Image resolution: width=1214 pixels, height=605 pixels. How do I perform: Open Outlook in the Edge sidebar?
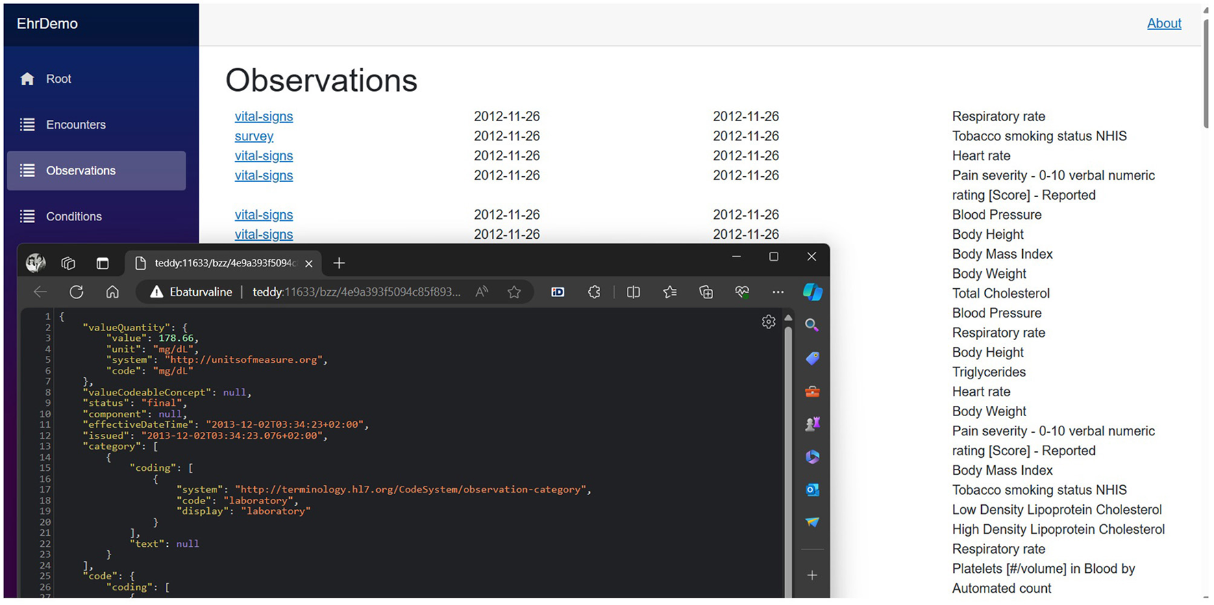813,490
